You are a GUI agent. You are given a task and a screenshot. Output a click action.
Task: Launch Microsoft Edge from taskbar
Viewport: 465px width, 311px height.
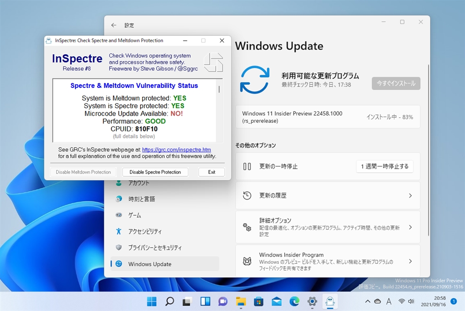click(294, 301)
